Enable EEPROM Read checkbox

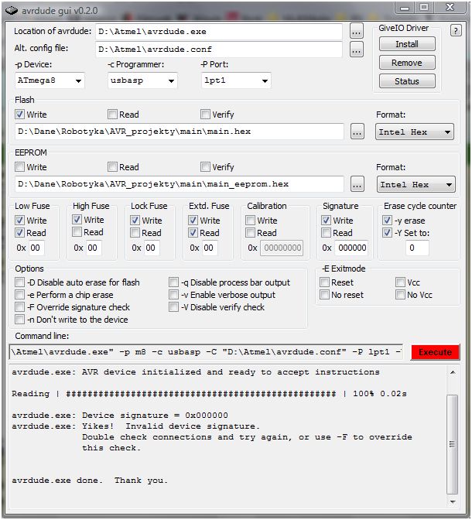(x=112, y=167)
